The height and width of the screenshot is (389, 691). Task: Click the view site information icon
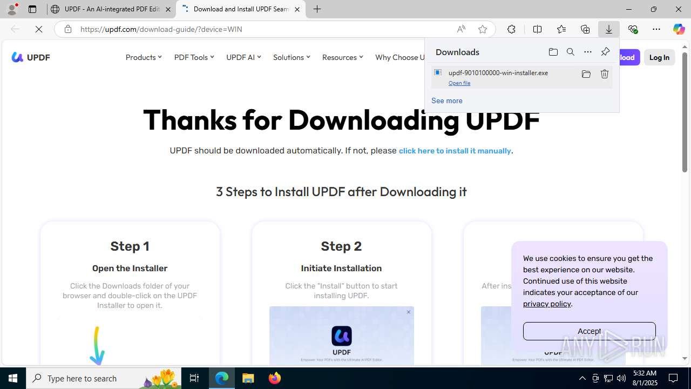coord(68,29)
